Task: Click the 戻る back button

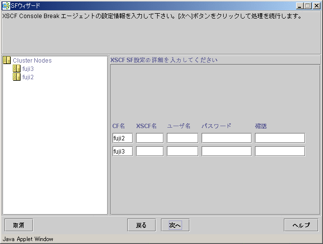Action: (141, 225)
